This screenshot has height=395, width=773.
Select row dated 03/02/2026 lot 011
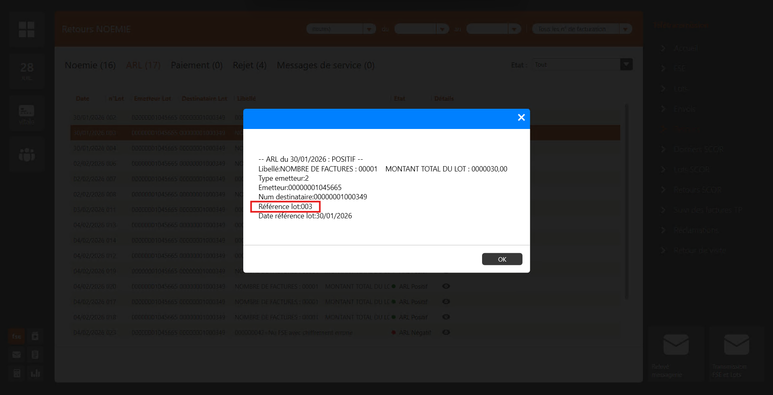point(345,209)
